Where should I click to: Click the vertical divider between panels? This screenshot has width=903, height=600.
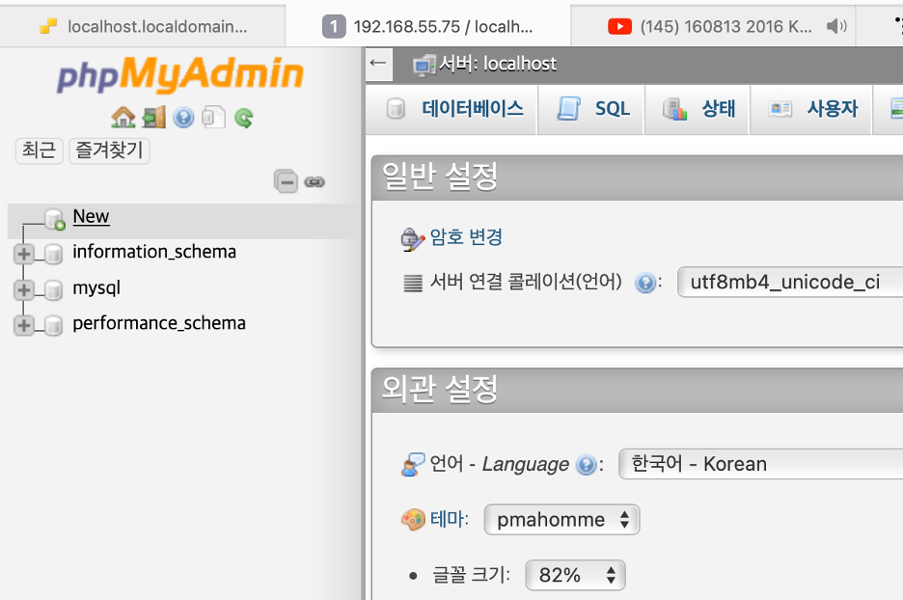363,323
